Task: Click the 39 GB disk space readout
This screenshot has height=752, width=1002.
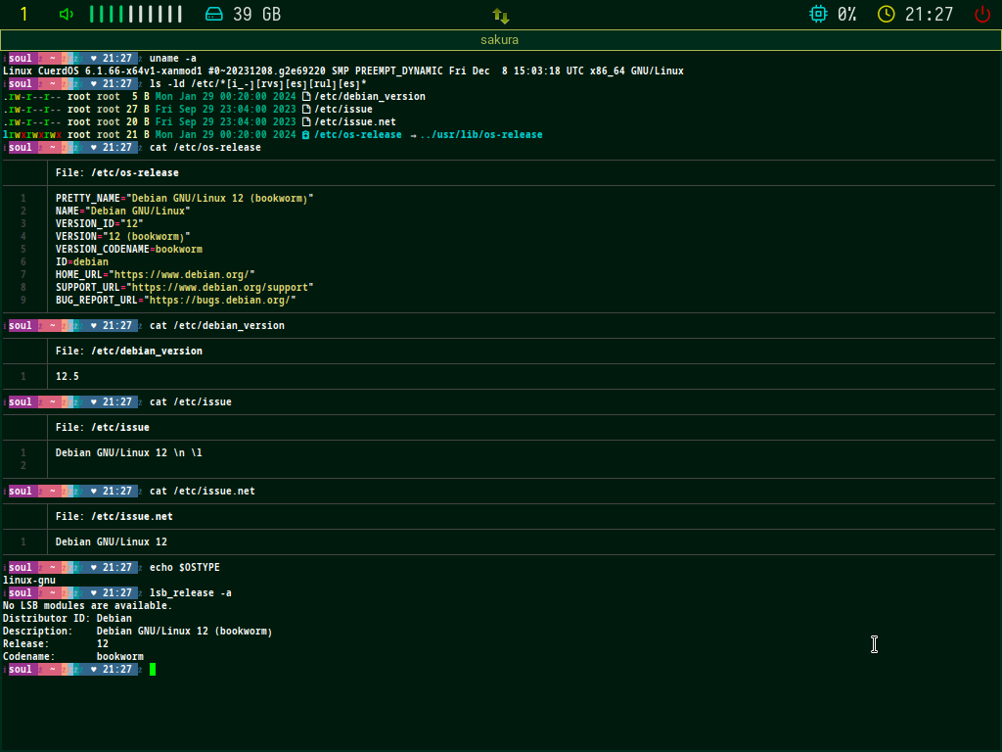Action: coord(257,14)
